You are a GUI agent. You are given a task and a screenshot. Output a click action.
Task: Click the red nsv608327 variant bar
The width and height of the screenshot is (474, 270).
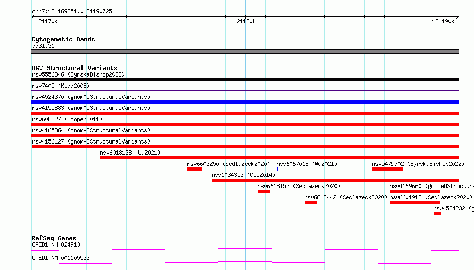(245, 124)
